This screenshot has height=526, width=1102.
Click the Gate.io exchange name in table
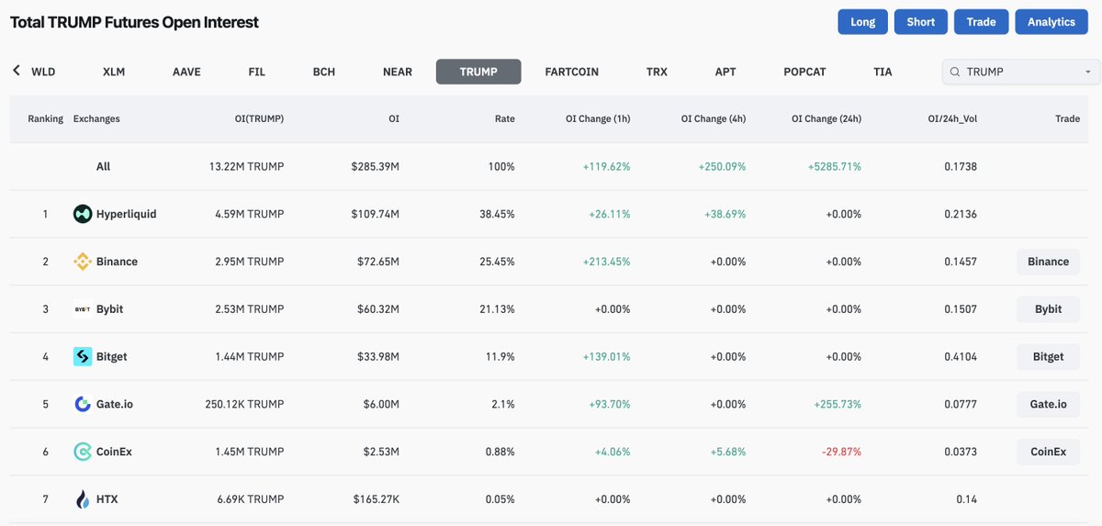click(x=115, y=404)
